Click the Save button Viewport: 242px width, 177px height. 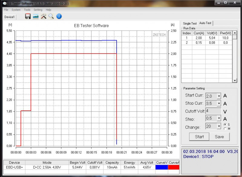click(219, 137)
